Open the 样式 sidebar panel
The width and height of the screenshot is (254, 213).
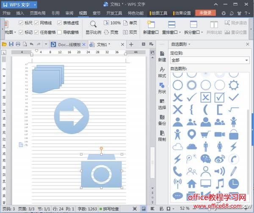[162, 72]
